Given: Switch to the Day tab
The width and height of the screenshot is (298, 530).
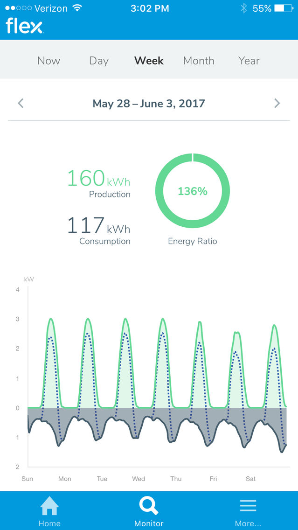Looking at the screenshot, I should click(x=99, y=61).
